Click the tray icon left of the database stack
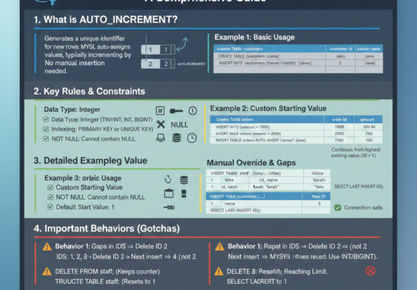Image resolution: width=417 pixels, height=290 pixels. [160, 138]
